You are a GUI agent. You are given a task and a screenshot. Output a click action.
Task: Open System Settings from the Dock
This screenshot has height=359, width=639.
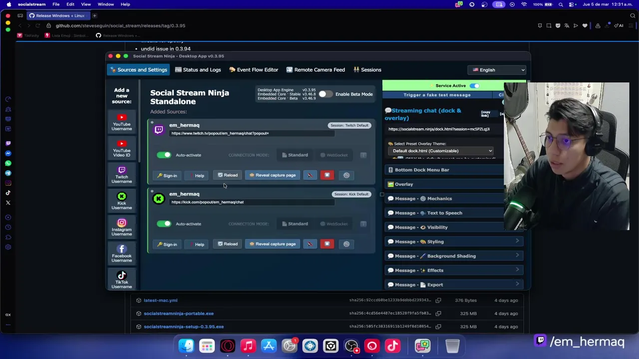[290, 346]
